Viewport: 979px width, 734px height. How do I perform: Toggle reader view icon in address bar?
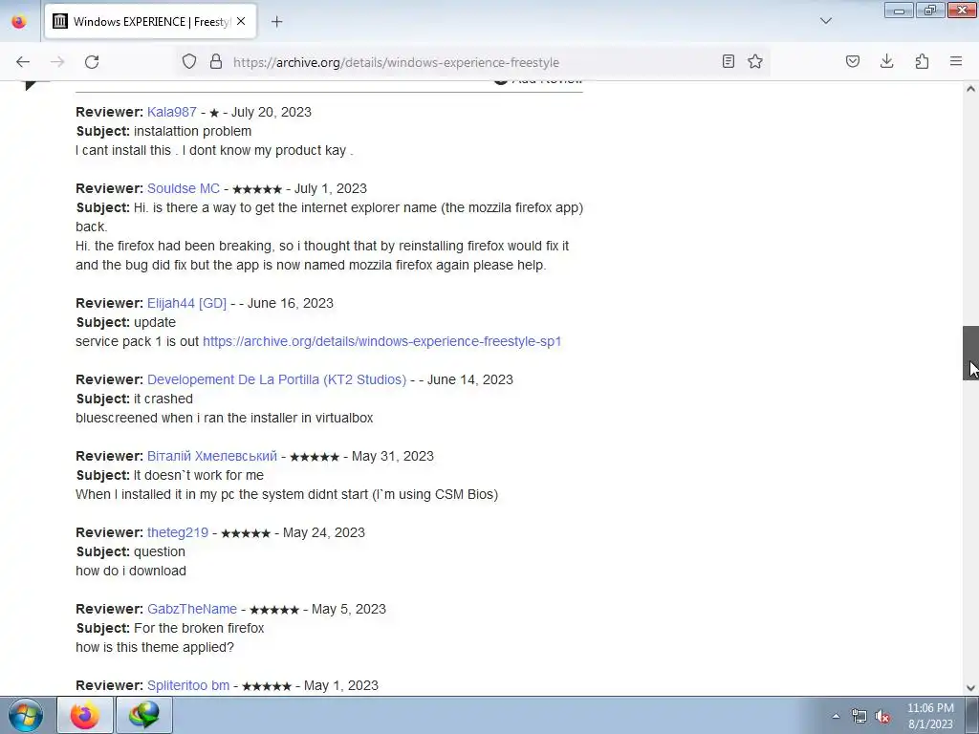[728, 61]
